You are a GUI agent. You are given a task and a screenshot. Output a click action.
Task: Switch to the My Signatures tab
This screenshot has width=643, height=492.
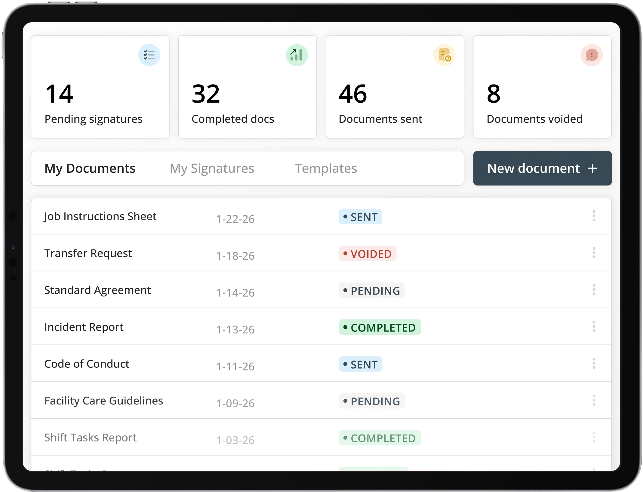(212, 168)
